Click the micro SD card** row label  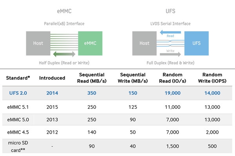pyautogui.click(x=18, y=147)
